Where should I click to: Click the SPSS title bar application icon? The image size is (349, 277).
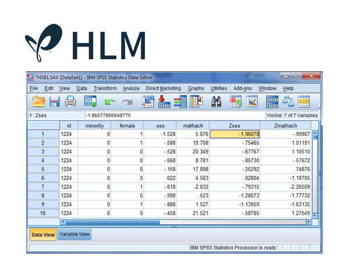pos(30,77)
